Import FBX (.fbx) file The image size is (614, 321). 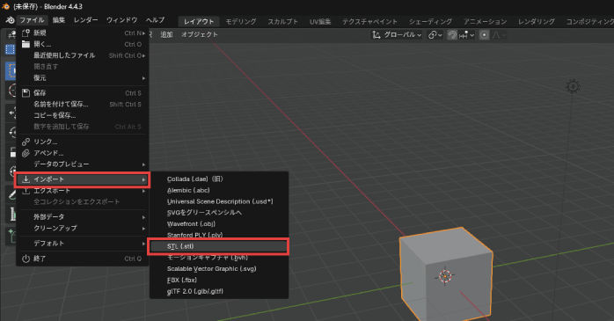pyautogui.click(x=219, y=281)
